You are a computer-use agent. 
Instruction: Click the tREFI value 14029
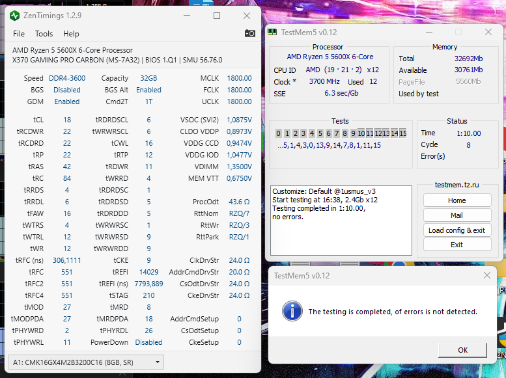pyautogui.click(x=148, y=272)
